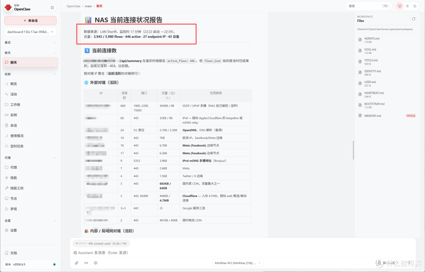Click the 技能 lightning icon
The height and width of the screenshot is (272, 425).
[x=7, y=178]
